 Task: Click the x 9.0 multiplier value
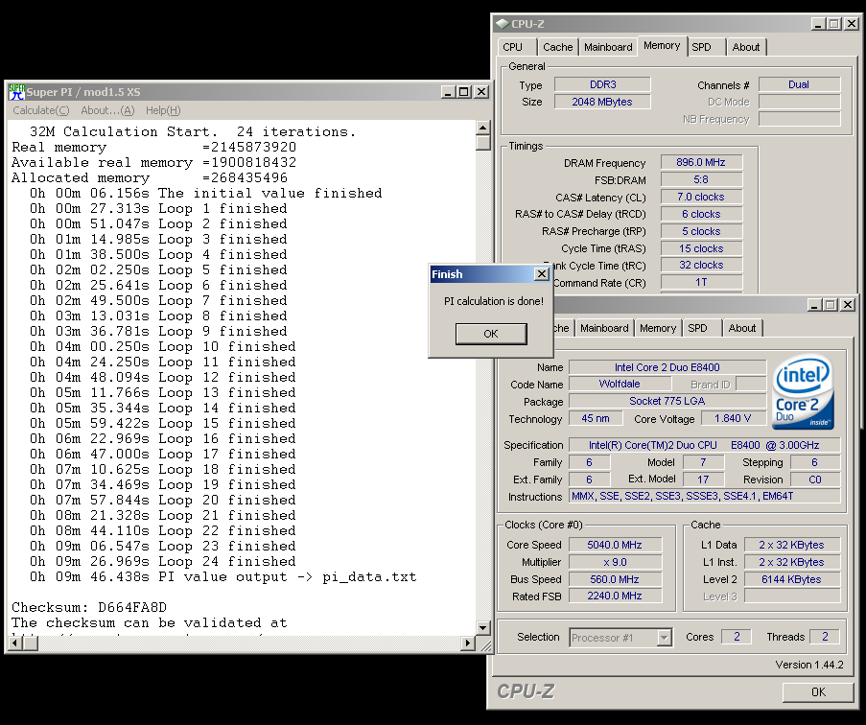(616, 562)
